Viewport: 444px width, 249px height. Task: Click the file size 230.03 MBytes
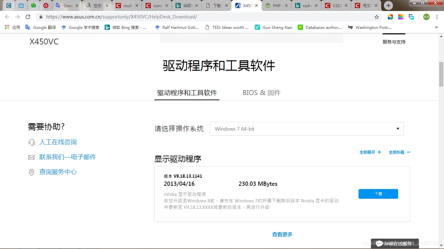pyautogui.click(x=258, y=184)
